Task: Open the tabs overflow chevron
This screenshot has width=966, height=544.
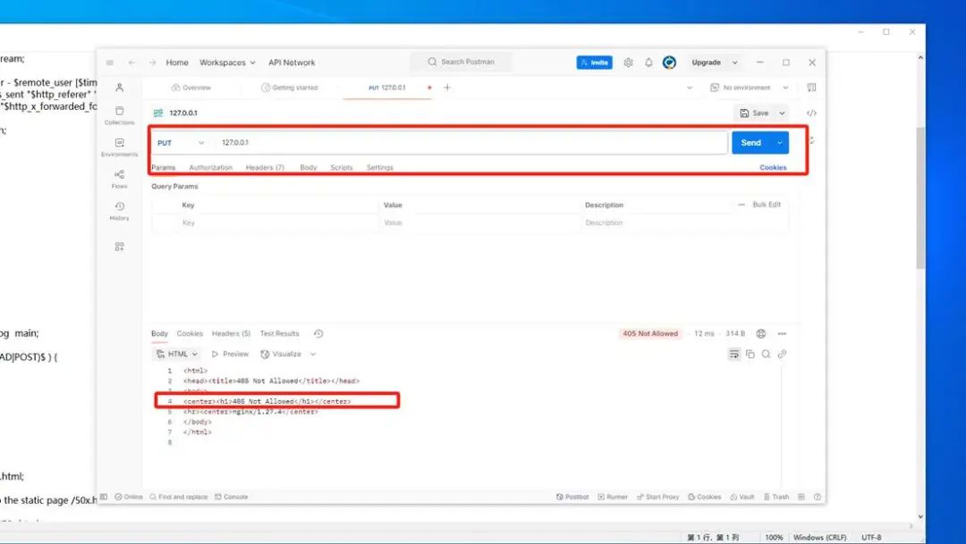Action: tap(689, 88)
